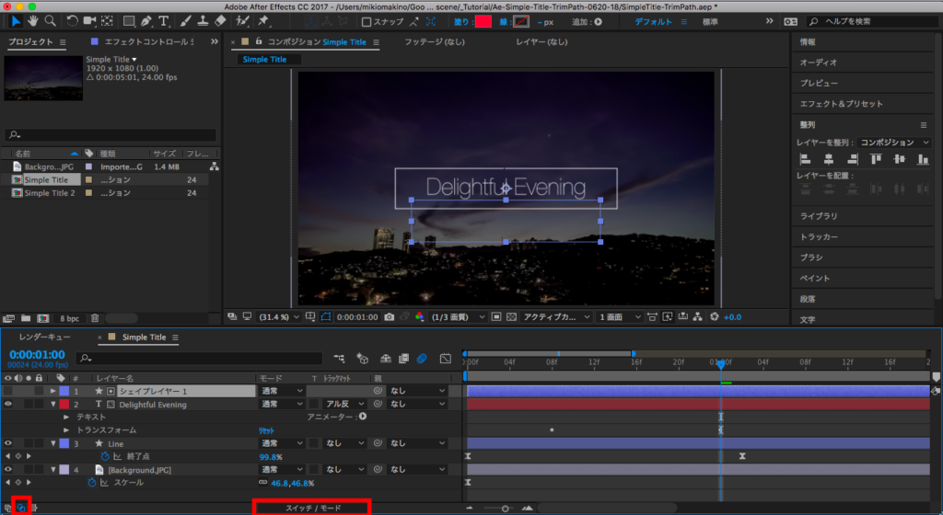This screenshot has height=515, width=943.
Task: Enable motion blur for timeline layers
Action: pyautogui.click(x=422, y=358)
